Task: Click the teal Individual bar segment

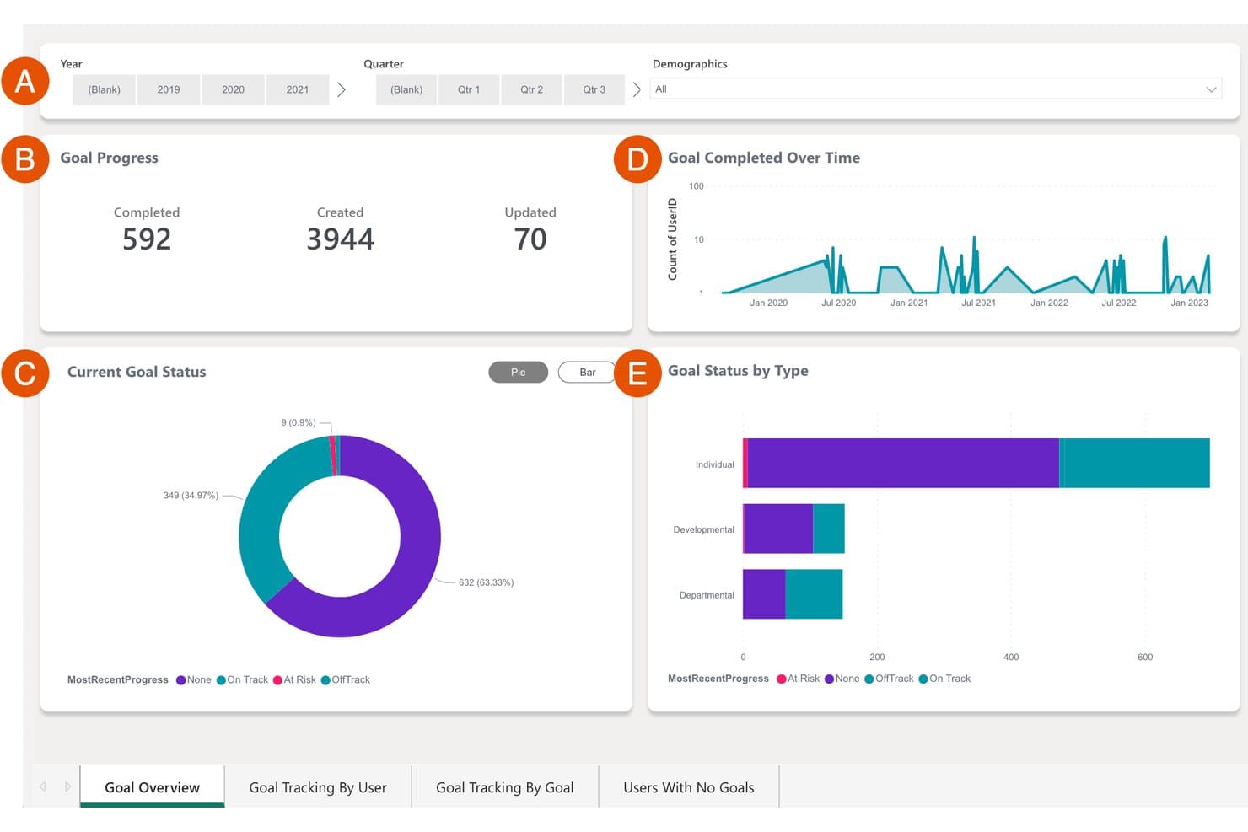Action: (x=1138, y=463)
